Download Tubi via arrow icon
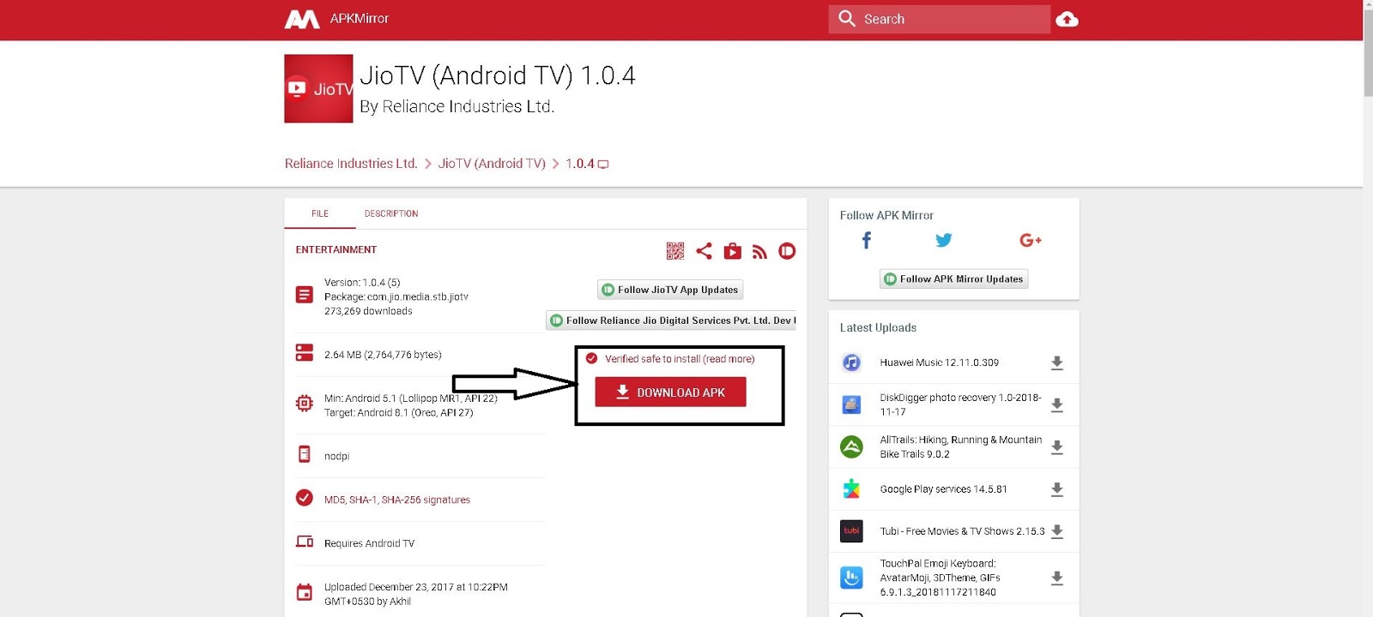The width and height of the screenshot is (1373, 617). (1057, 531)
